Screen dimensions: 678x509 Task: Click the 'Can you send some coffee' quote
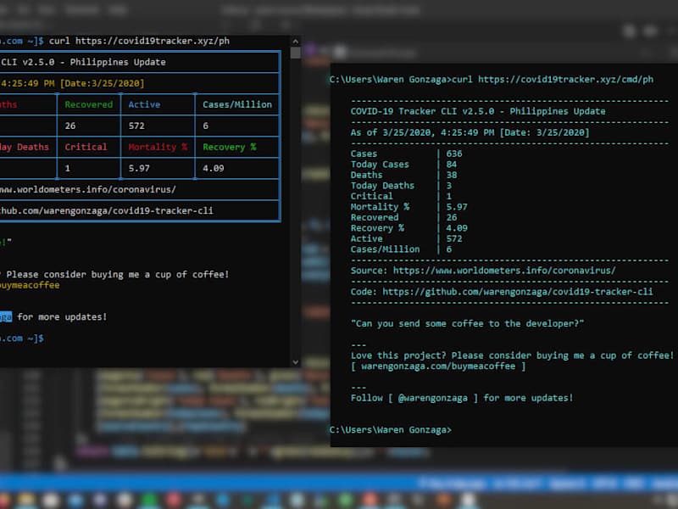click(468, 324)
